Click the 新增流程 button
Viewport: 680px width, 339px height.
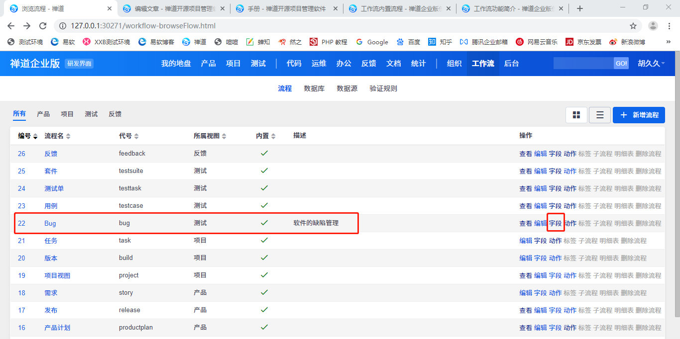click(639, 115)
